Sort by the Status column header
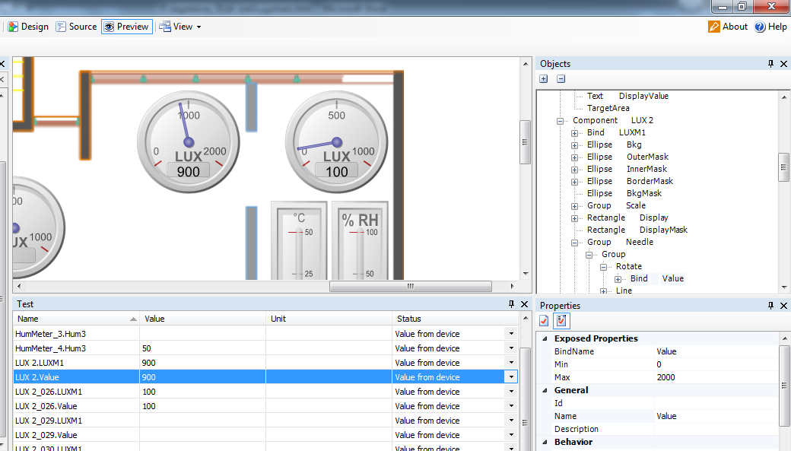The image size is (791, 451). click(x=455, y=319)
